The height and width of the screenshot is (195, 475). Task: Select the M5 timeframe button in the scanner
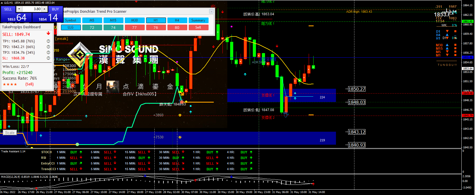(92, 20)
